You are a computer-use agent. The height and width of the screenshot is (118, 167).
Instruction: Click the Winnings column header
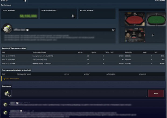coord(142,74)
